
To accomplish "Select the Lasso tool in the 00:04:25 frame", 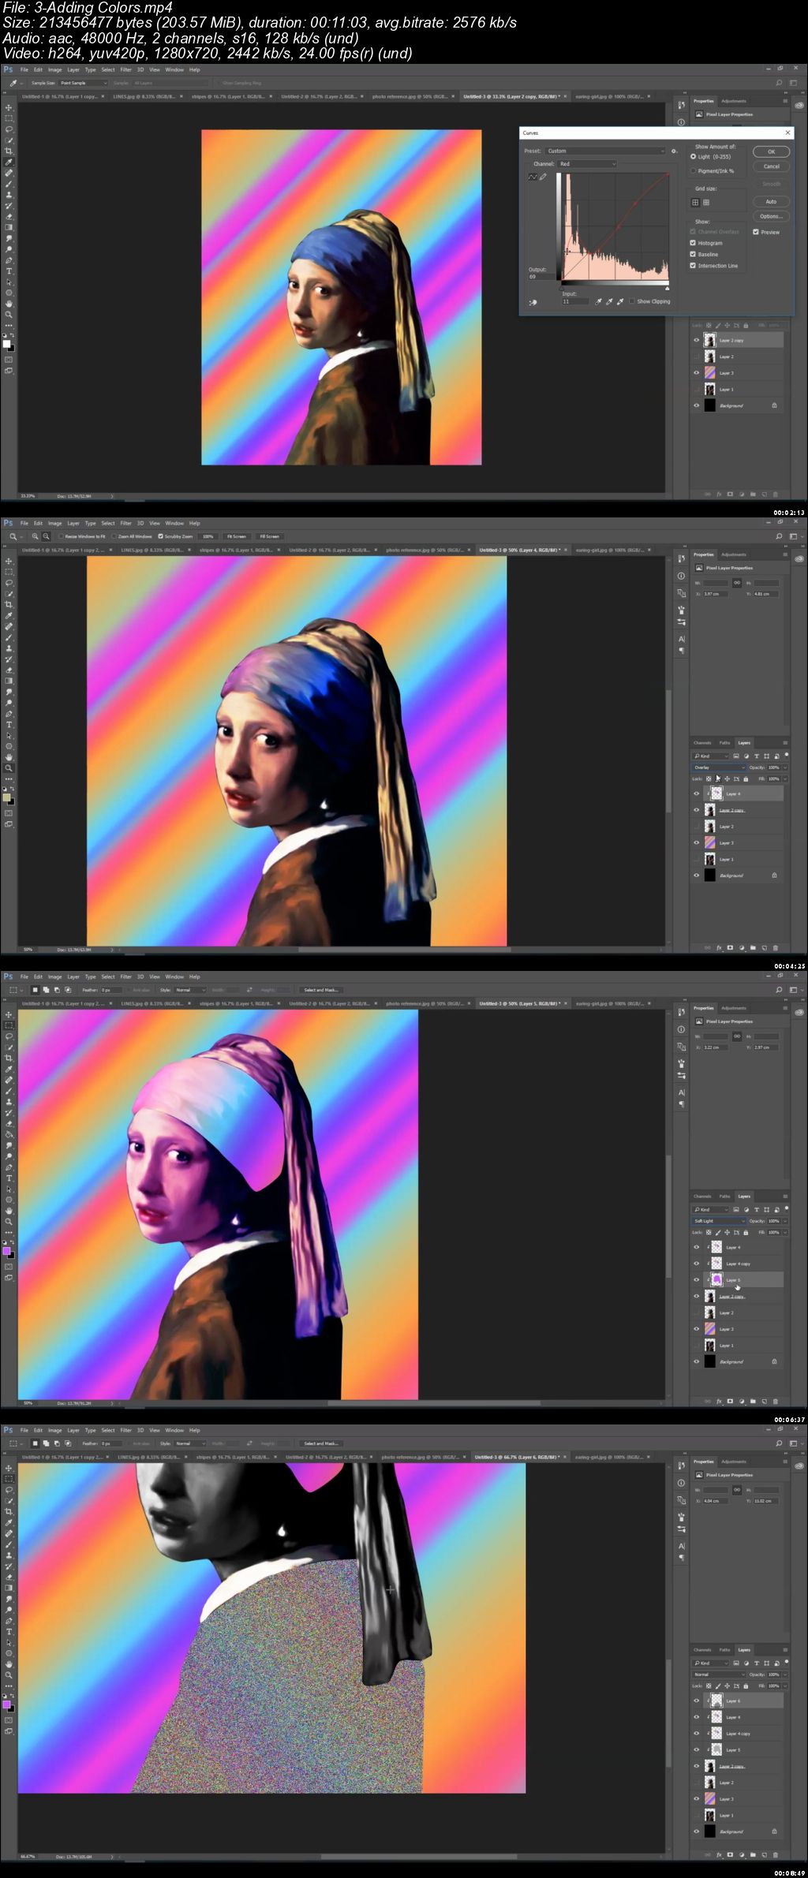I will coord(9,583).
